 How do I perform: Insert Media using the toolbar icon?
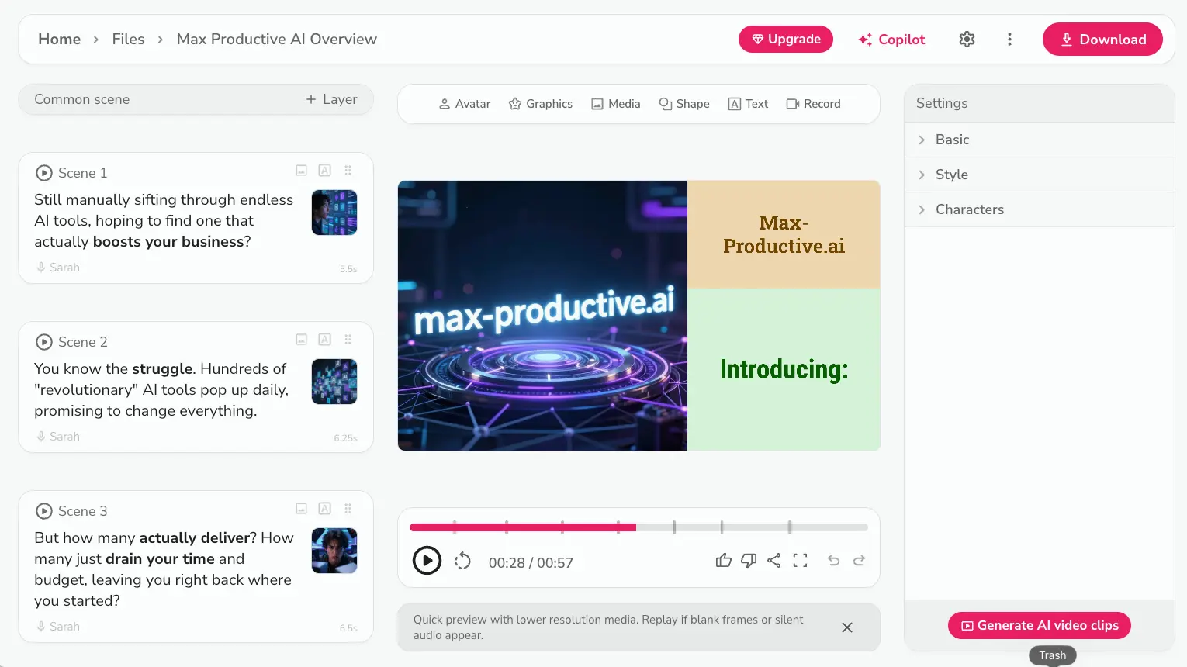coord(615,103)
